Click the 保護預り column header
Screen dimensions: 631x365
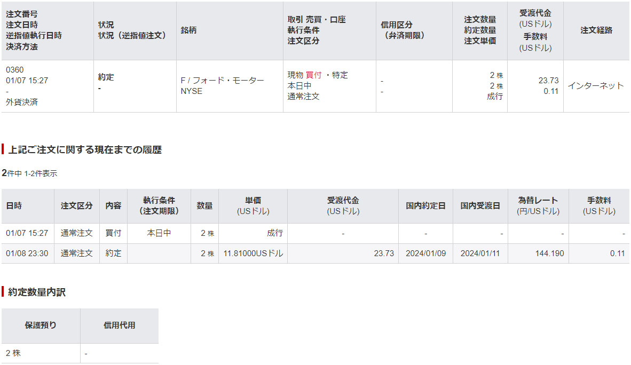(x=41, y=325)
